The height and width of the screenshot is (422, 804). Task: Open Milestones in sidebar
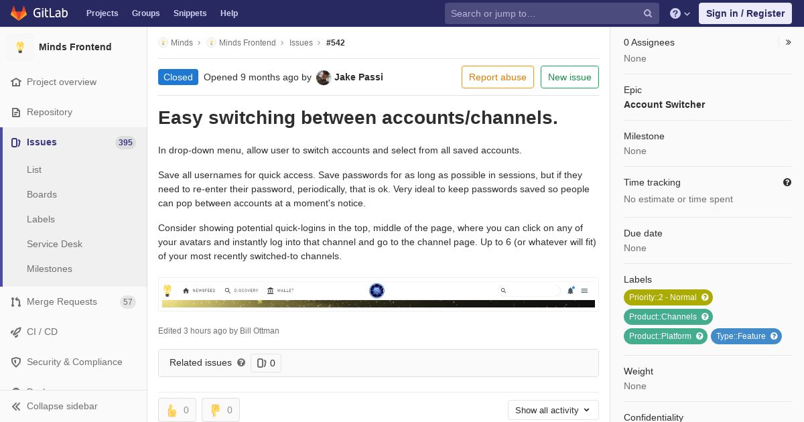click(50, 269)
